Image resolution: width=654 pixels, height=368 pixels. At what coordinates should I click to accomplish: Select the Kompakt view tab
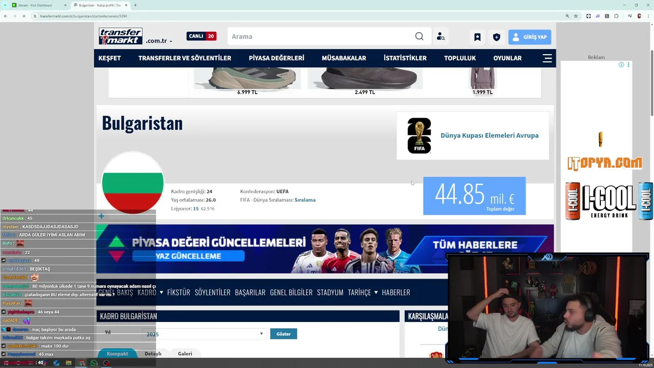[118, 354]
